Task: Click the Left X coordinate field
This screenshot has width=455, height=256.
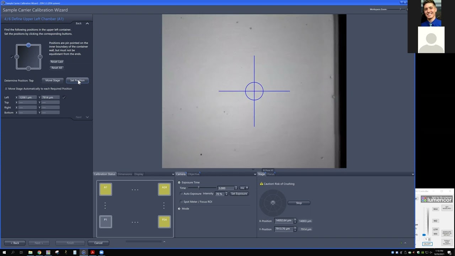Action: [27, 97]
